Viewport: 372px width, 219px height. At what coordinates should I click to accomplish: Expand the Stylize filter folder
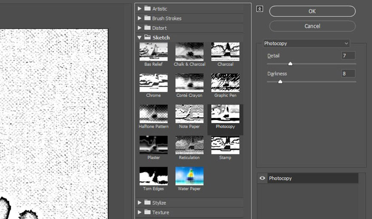[139, 203]
